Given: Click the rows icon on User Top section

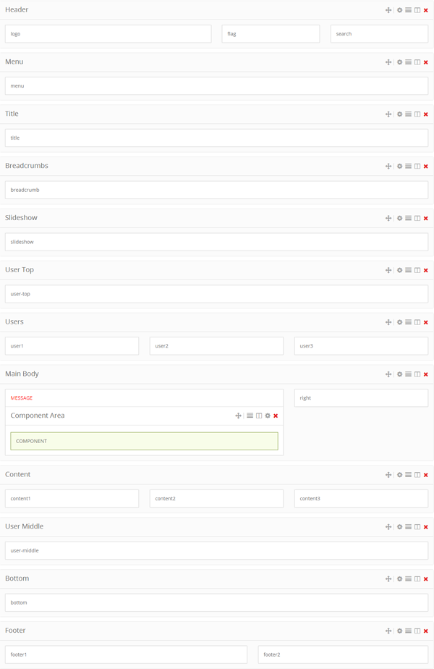Looking at the screenshot, I should pyautogui.click(x=409, y=270).
